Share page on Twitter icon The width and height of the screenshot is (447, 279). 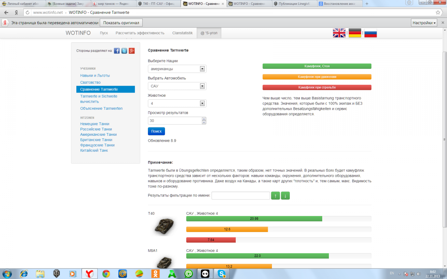pyautogui.click(x=124, y=51)
